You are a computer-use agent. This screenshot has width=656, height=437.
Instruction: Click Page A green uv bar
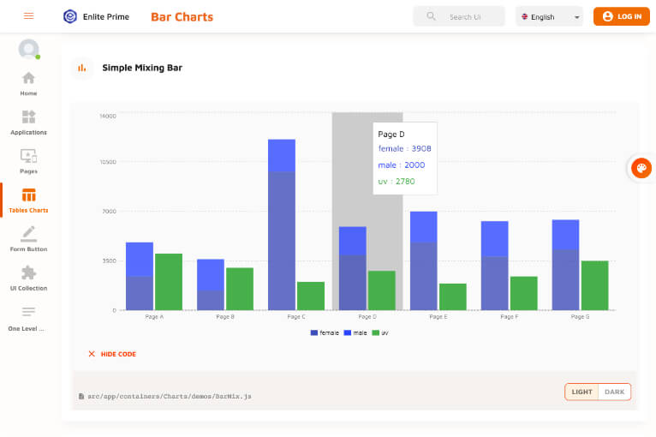169,282
